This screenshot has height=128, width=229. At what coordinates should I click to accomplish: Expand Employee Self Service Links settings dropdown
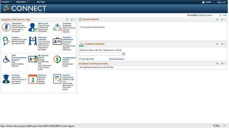73,20
